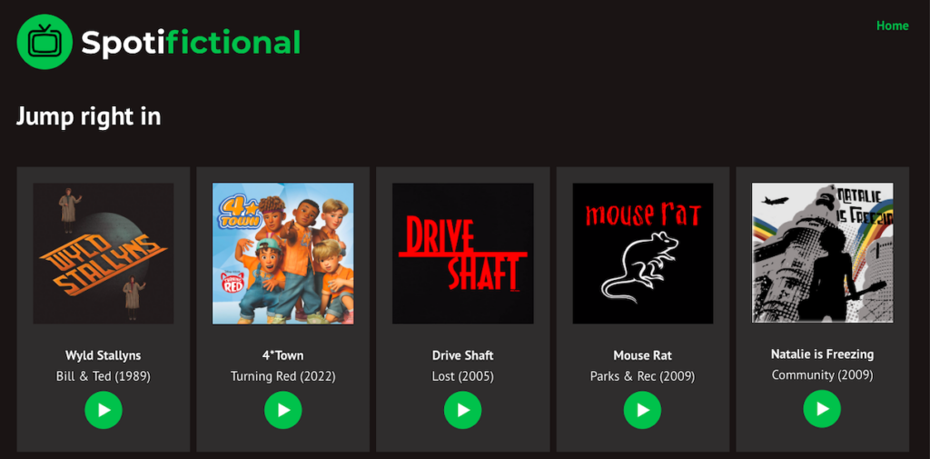The width and height of the screenshot is (930, 459).
Task: Click the Mouse Rat title
Action: [643, 355]
